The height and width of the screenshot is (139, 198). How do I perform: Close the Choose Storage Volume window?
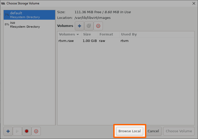(194, 3)
